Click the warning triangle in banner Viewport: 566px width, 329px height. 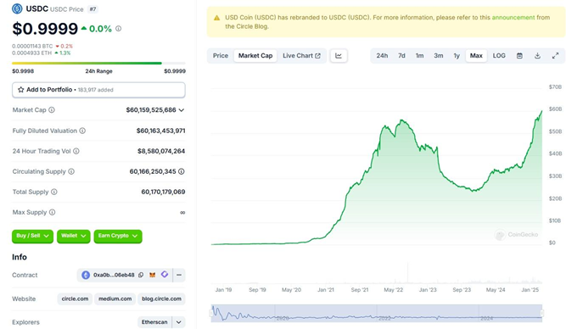217,18
